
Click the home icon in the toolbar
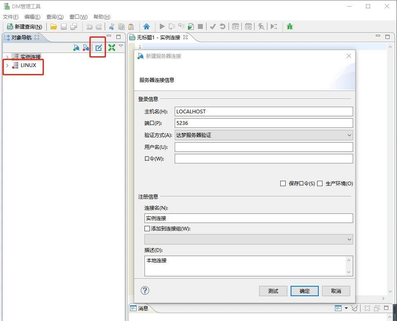pyautogui.click(x=146, y=26)
